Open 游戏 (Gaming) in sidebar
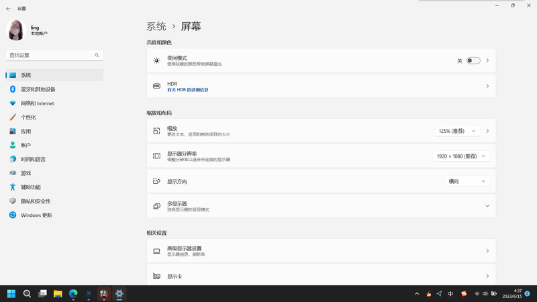 coord(26,173)
